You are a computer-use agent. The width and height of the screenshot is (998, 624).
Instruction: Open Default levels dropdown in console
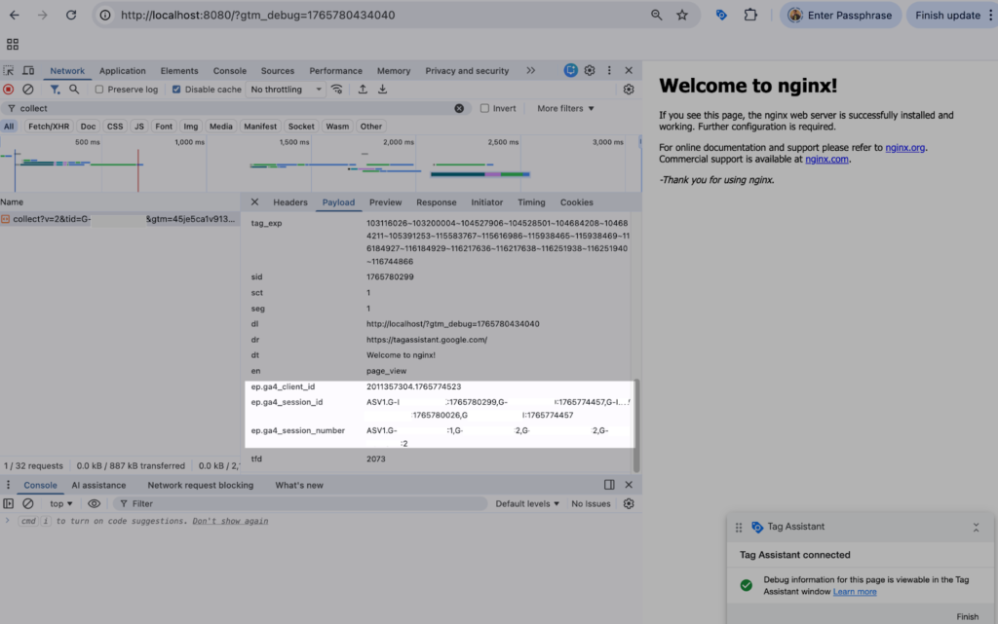pyautogui.click(x=527, y=503)
